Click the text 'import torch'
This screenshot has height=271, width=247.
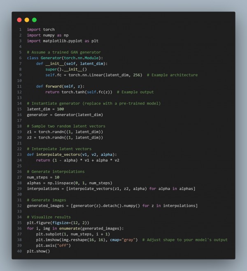(41, 30)
